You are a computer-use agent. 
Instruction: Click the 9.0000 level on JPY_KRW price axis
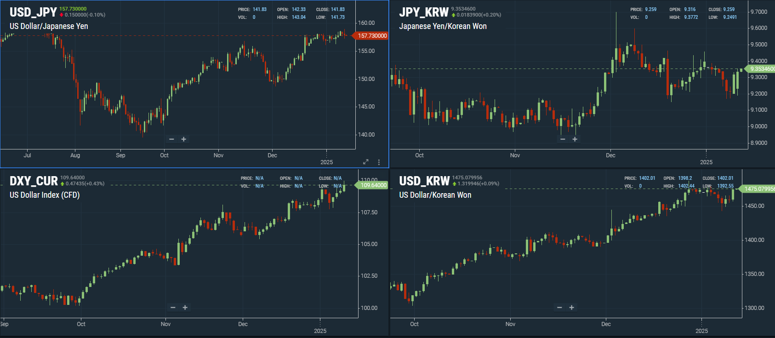tap(758, 126)
